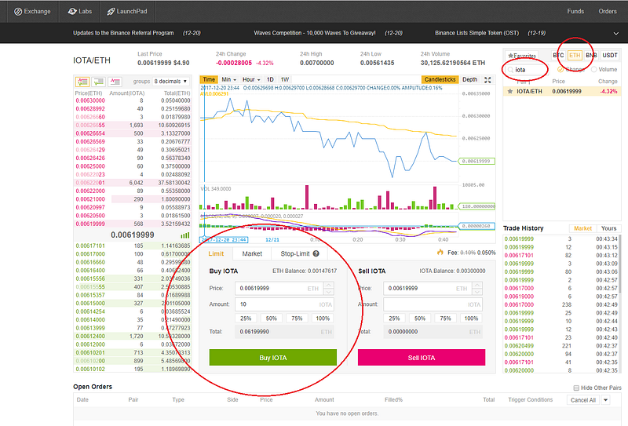Click the Stop-Limit help question icon
628x426 pixels.
pos(316,253)
